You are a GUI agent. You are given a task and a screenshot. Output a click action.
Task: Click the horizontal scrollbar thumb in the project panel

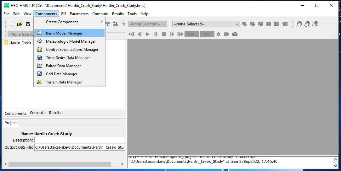coord(60,164)
